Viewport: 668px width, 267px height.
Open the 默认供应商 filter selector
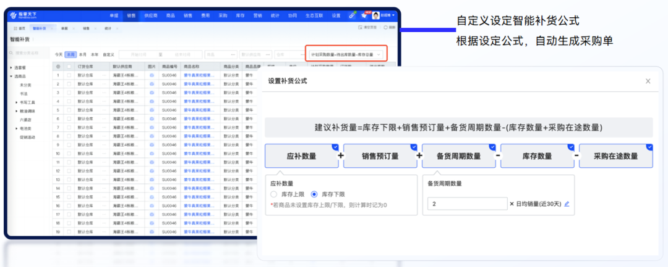tap(255, 55)
